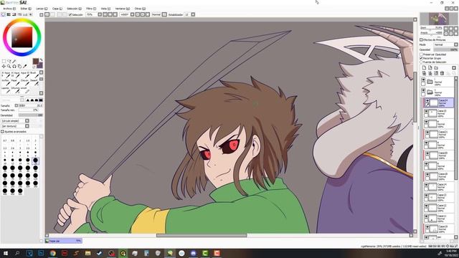Open Chrome from the taskbar

52,253
